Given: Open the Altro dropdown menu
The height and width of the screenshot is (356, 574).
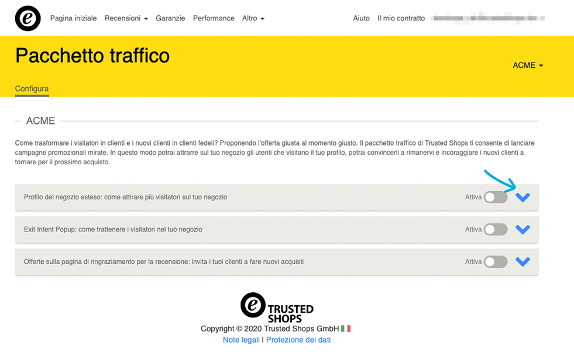Looking at the screenshot, I should tap(253, 18).
